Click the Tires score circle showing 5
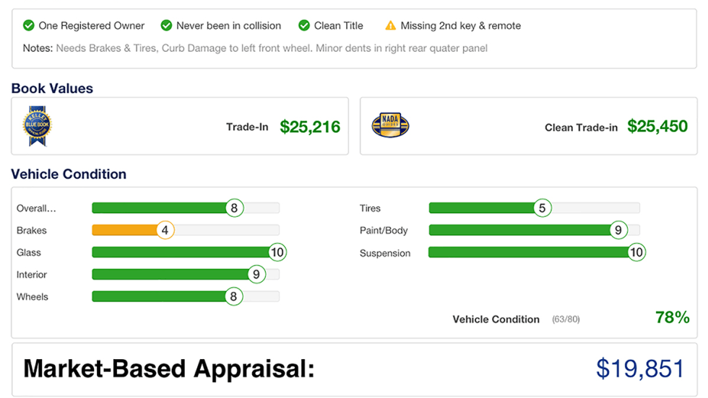708x398 pixels. (543, 208)
